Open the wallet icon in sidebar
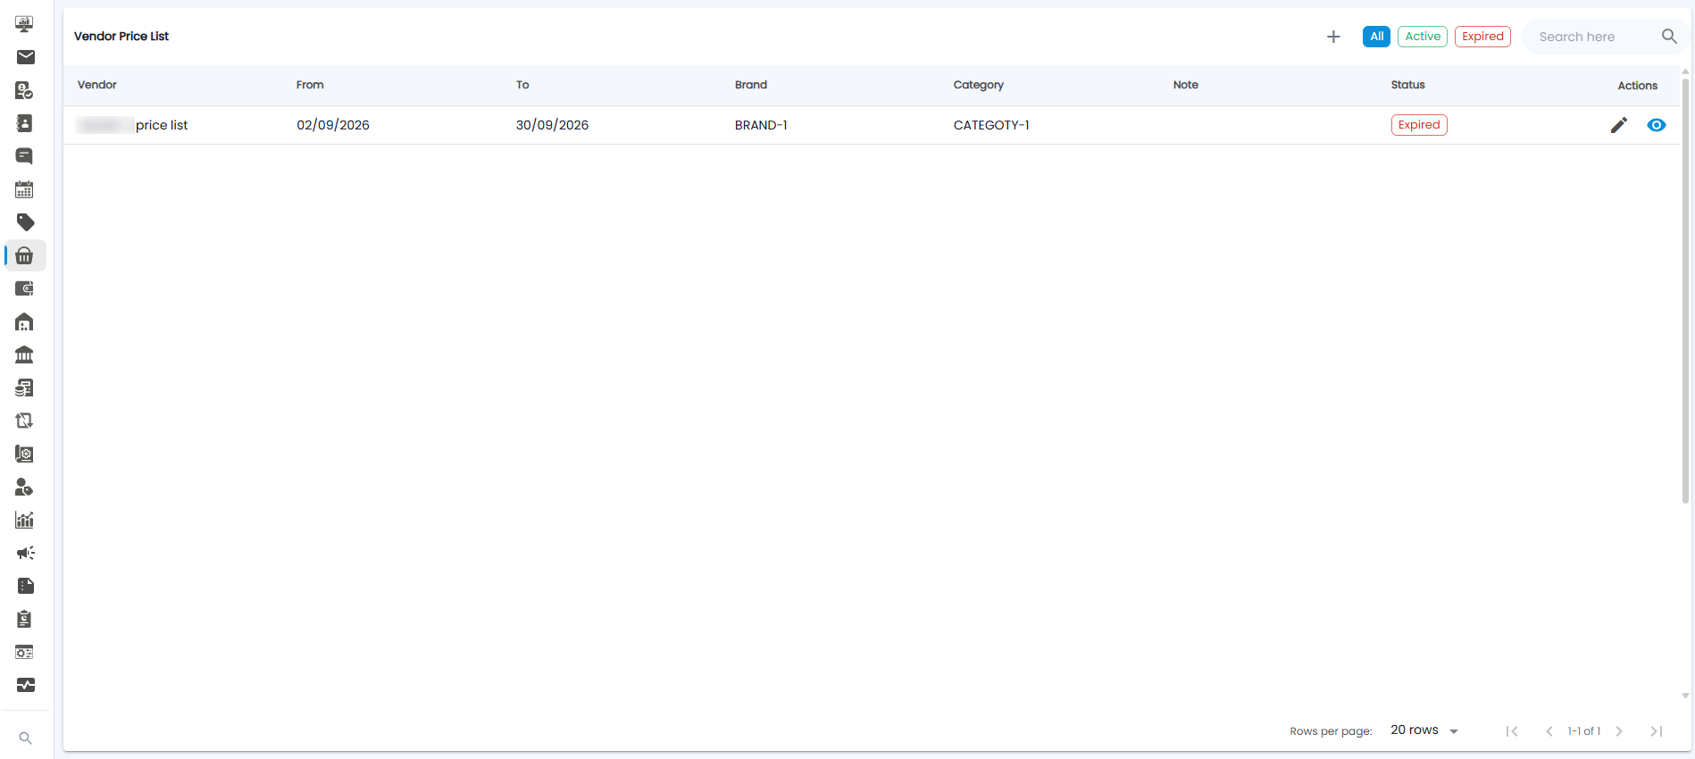Viewport: 1695px width, 759px height. point(25,288)
